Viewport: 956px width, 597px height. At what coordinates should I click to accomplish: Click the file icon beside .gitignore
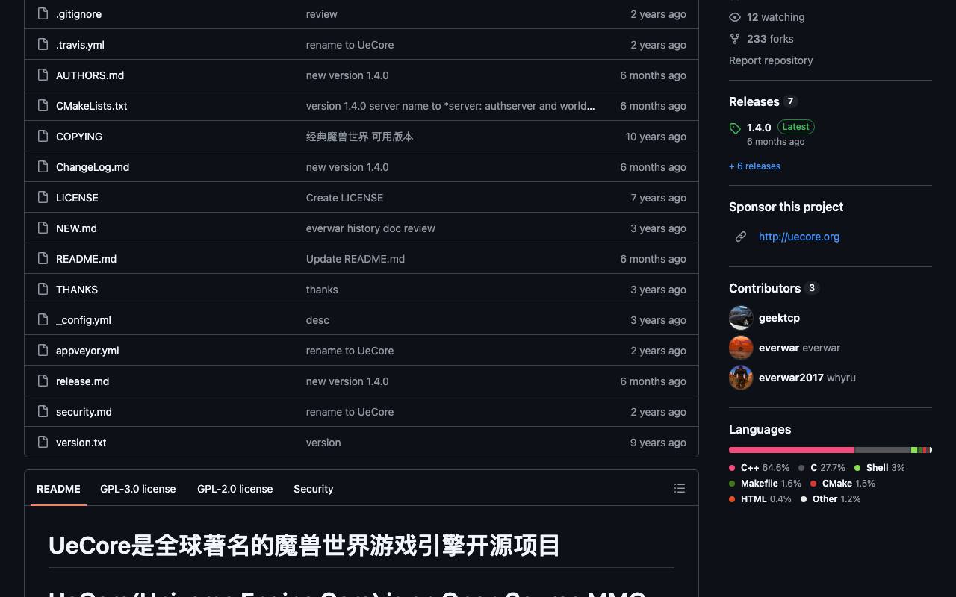click(x=43, y=13)
